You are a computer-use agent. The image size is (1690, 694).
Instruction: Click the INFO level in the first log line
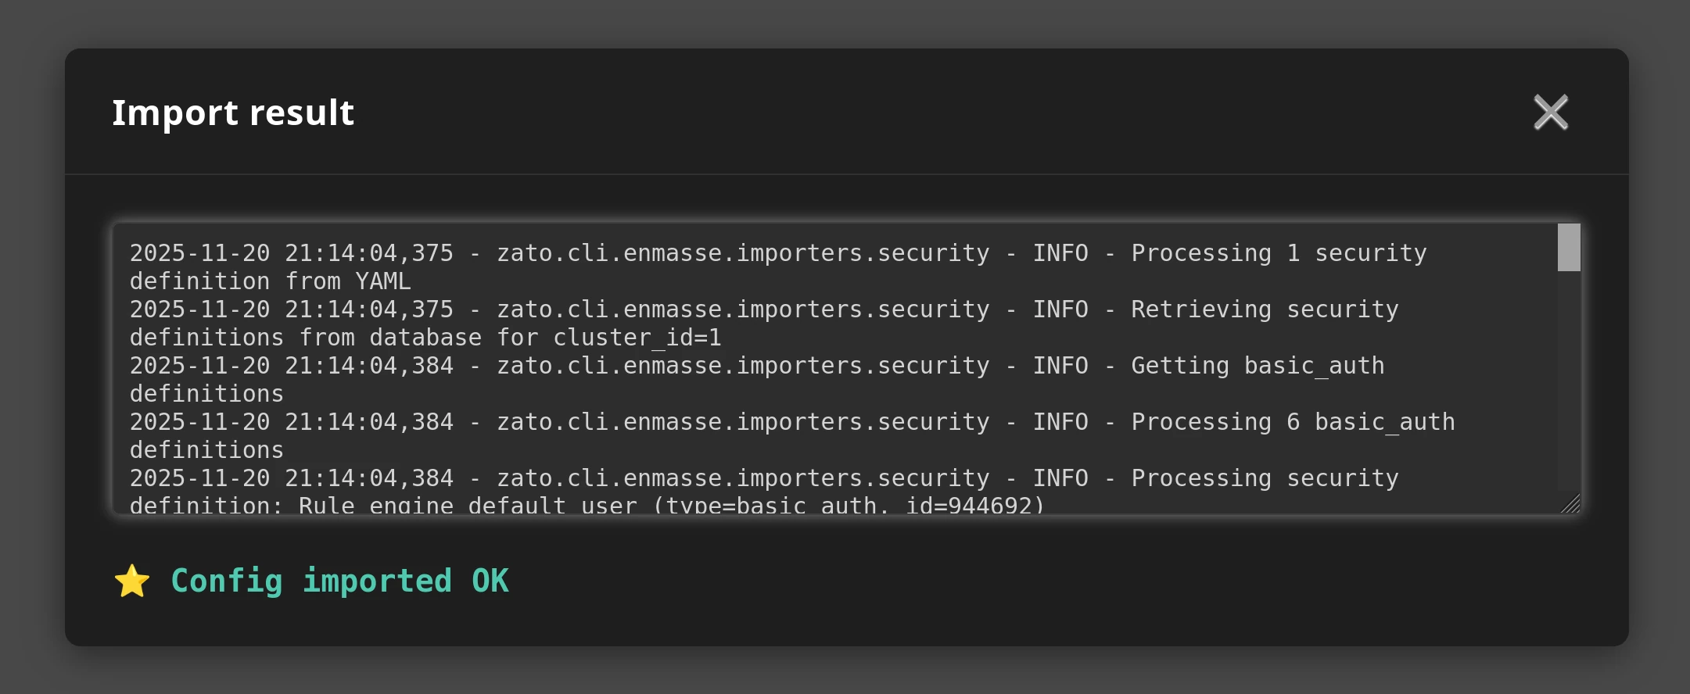point(1060,253)
